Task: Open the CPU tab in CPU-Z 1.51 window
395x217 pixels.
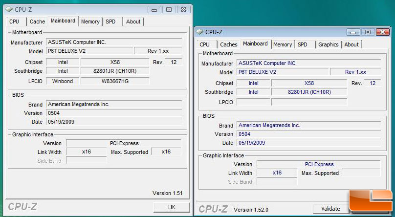Action: 15,22
